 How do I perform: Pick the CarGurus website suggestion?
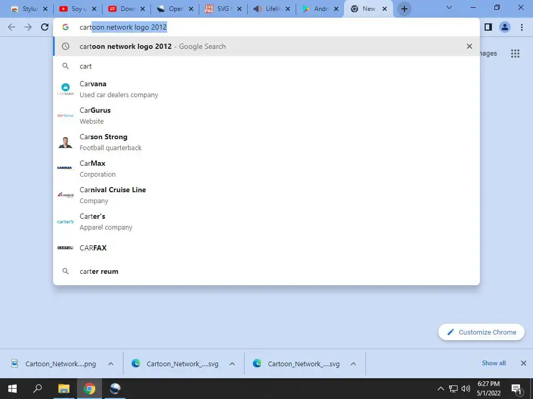(266, 116)
